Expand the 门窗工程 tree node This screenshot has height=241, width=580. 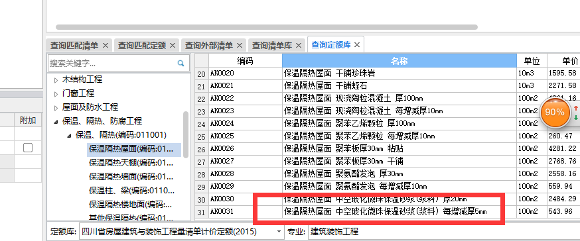(x=56, y=94)
